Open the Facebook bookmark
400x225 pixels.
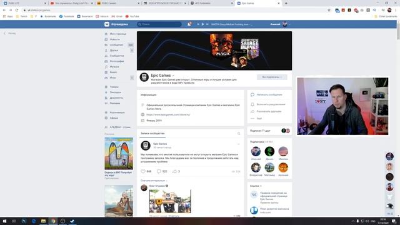[67, 16]
